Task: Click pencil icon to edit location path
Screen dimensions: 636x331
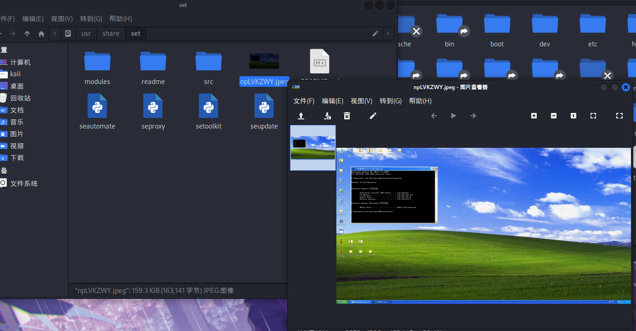Action: tap(375, 34)
